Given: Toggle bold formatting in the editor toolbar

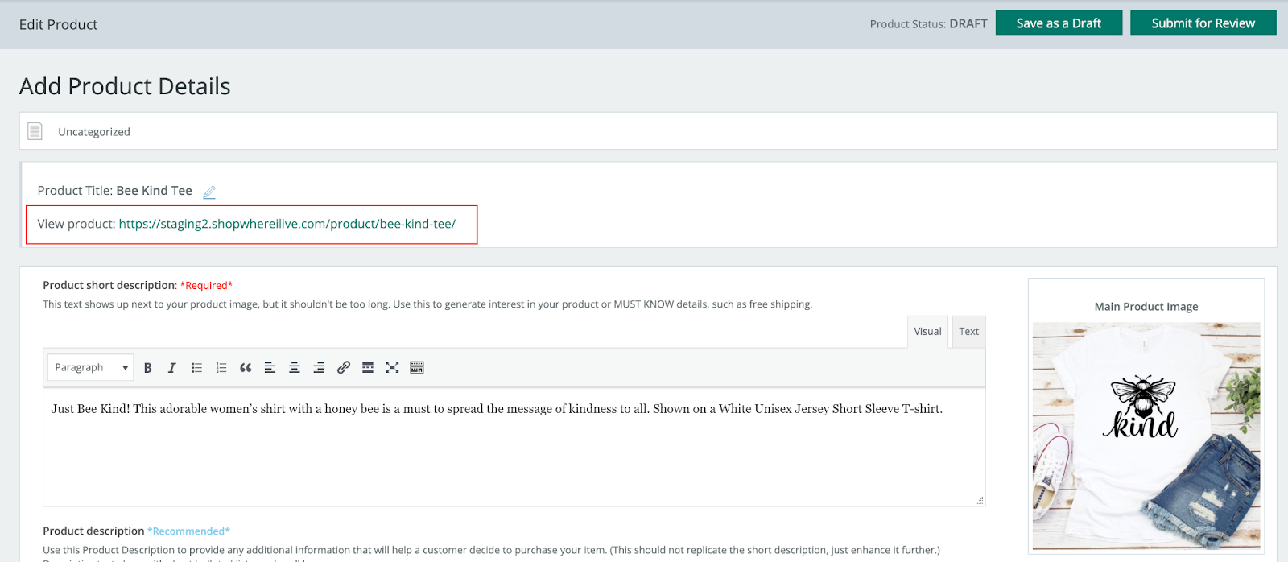Looking at the screenshot, I should point(147,368).
